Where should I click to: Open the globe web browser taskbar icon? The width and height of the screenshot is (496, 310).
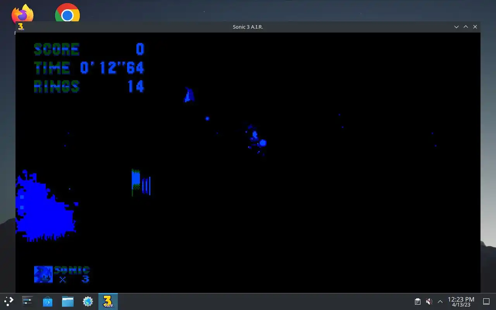point(88,301)
